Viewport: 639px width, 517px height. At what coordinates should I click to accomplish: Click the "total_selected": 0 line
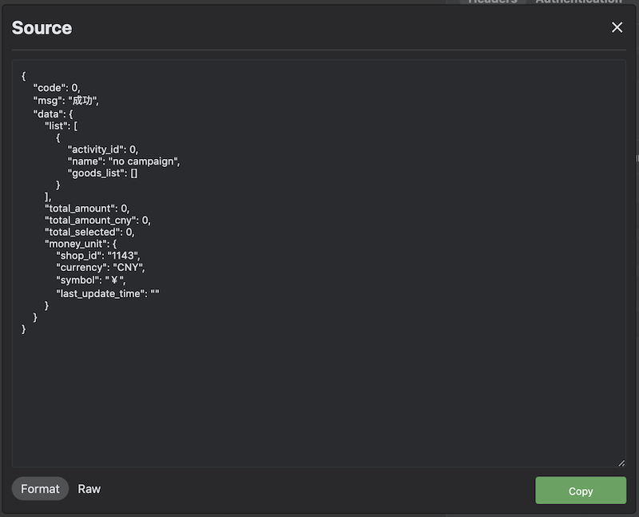coord(89,232)
